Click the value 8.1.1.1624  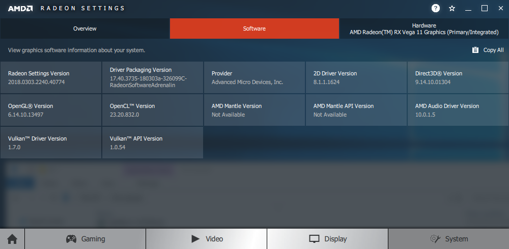[x=326, y=82]
